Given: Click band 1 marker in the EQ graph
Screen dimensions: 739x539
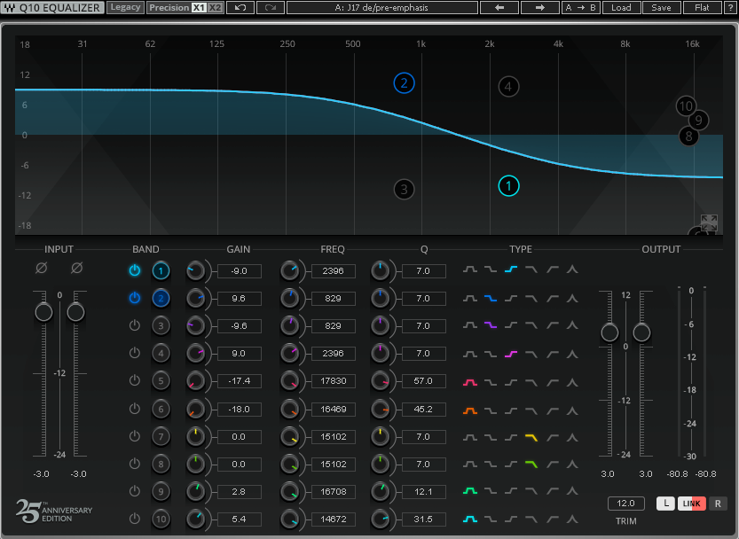Looking at the screenshot, I should [x=508, y=186].
